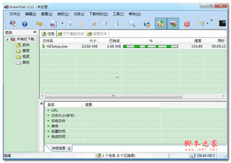Switch to the 已下载的文件 tab
The image size is (231, 163).
[x=71, y=34]
